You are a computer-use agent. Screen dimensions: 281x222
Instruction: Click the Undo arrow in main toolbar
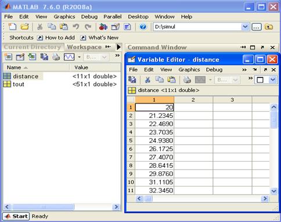(x=76, y=27)
